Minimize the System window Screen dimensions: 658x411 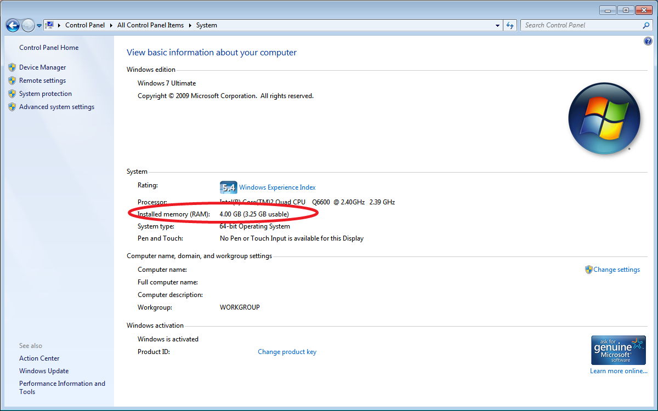pos(608,10)
